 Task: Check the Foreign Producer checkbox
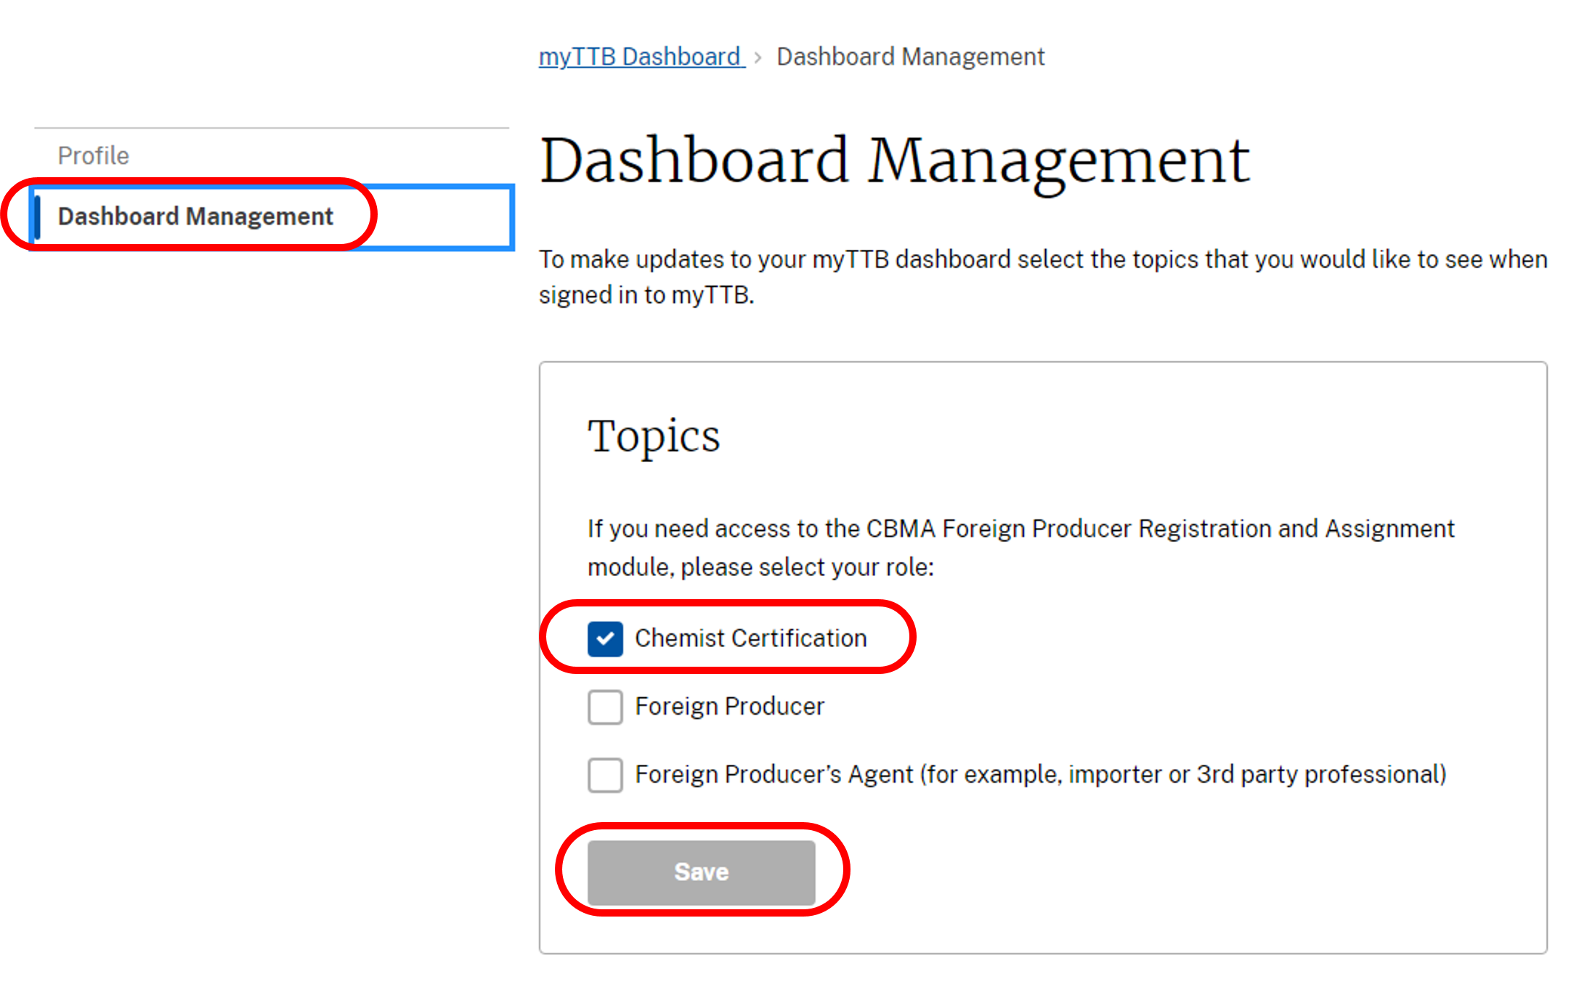(605, 707)
